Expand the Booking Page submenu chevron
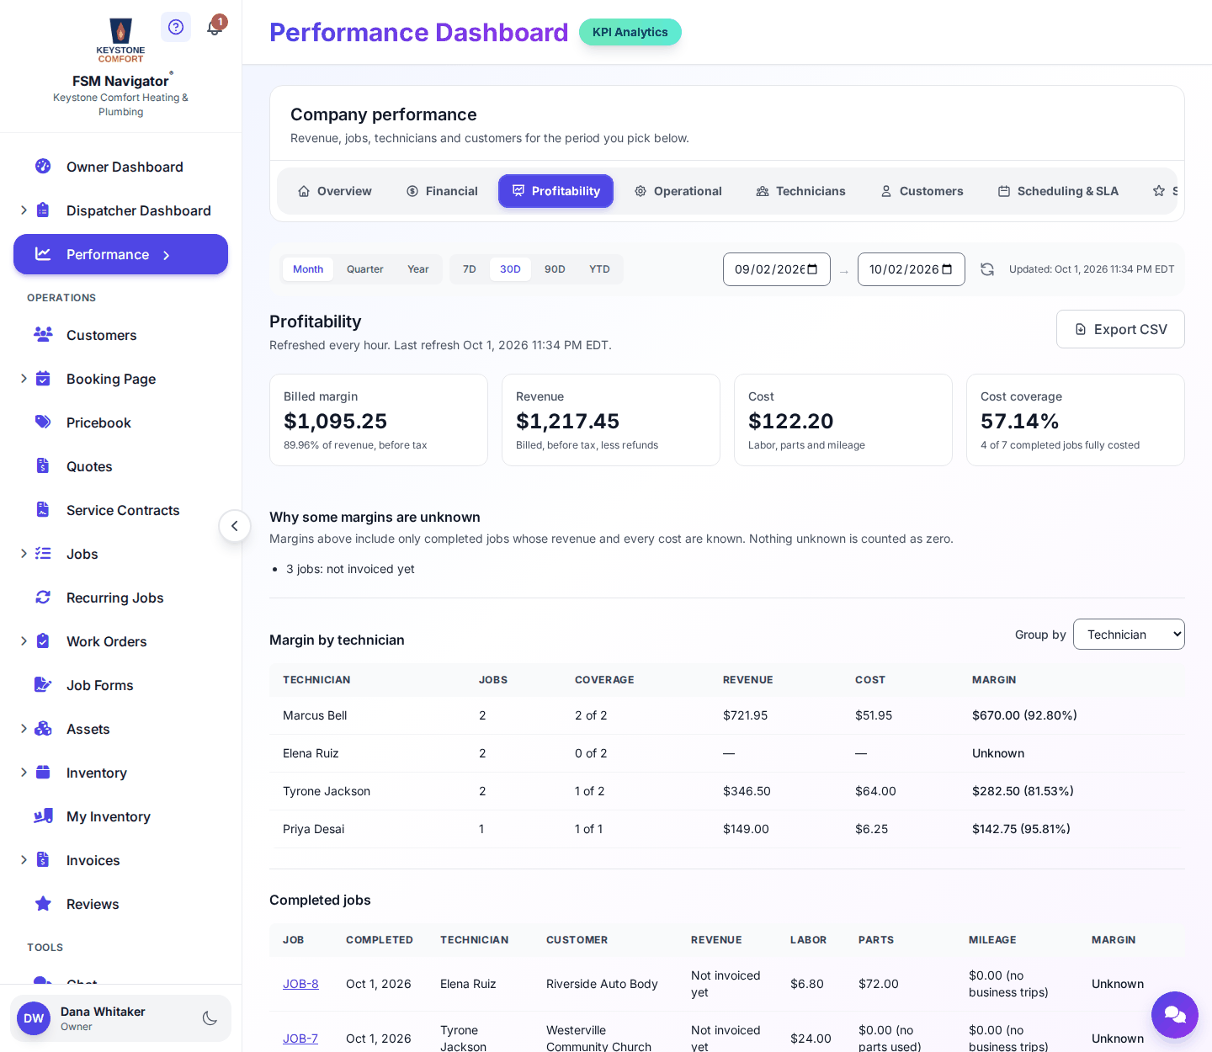 point(24,378)
